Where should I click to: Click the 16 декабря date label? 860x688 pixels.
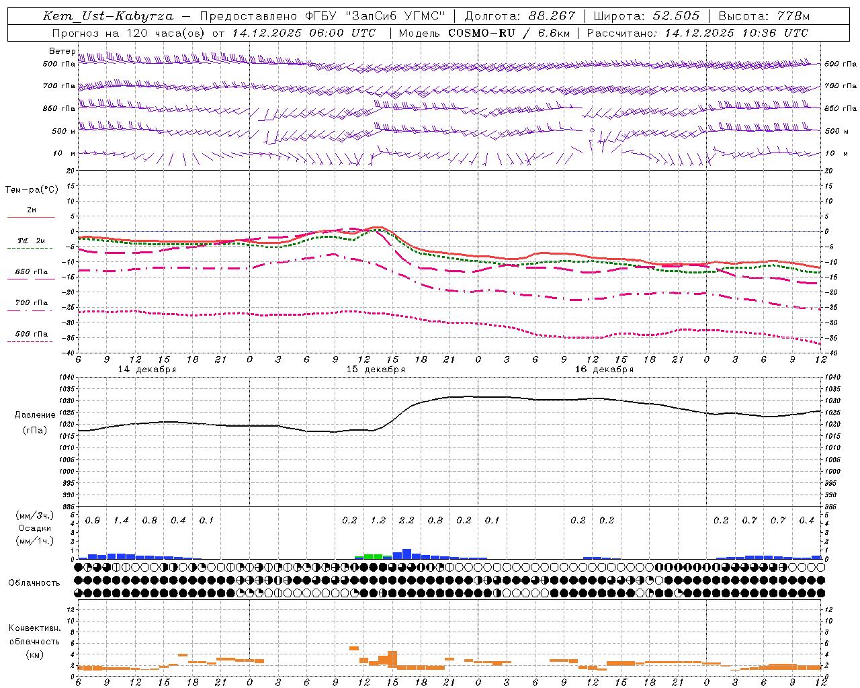[604, 370]
